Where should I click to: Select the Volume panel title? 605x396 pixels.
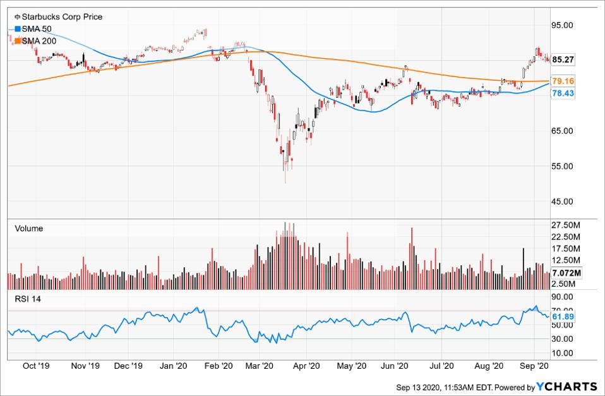tap(28, 229)
